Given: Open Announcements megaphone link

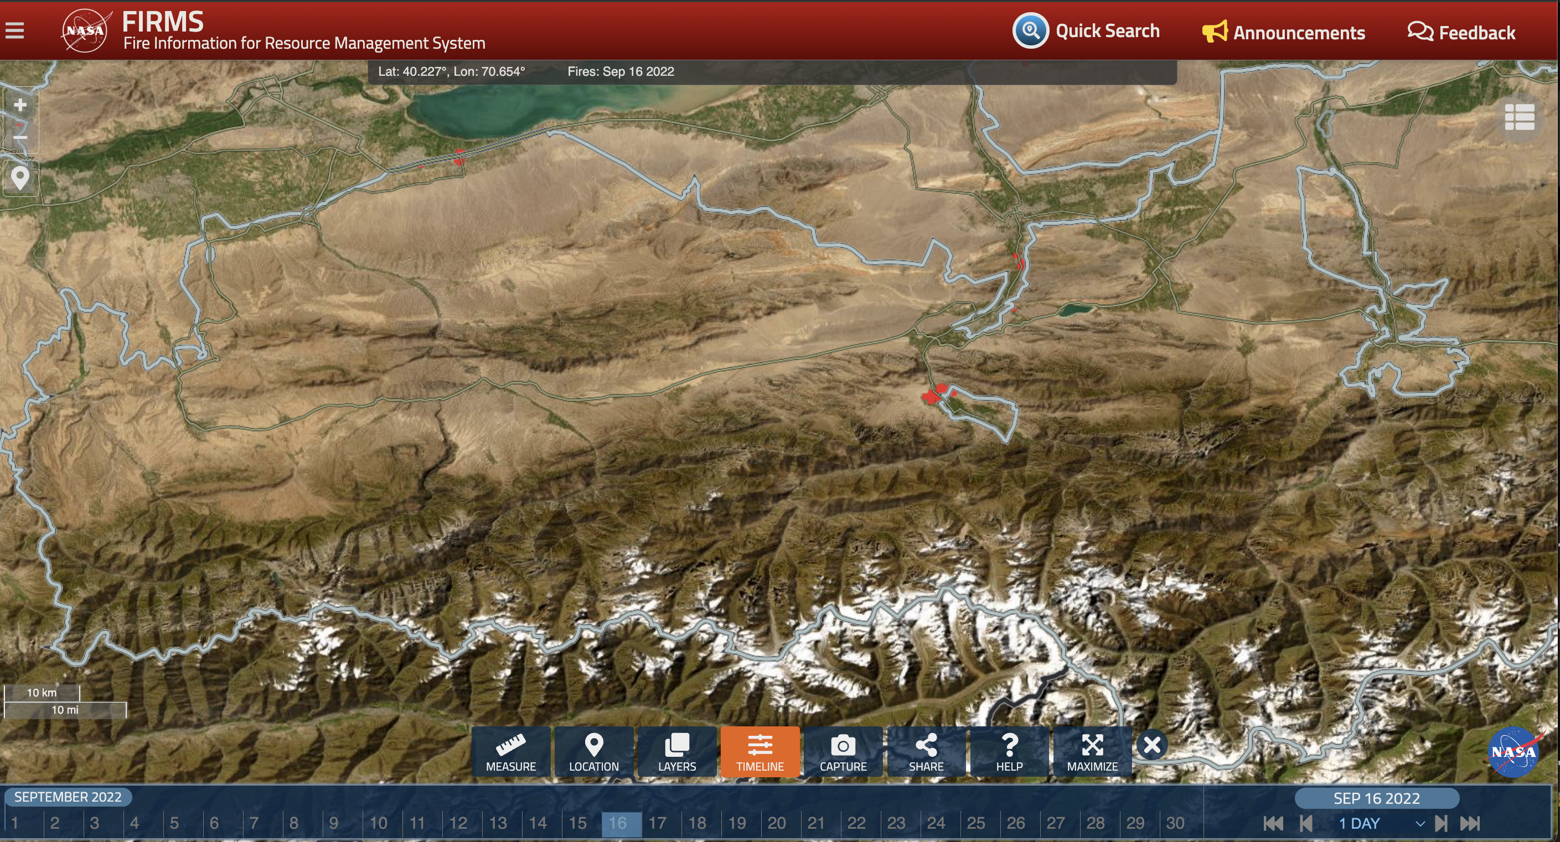Looking at the screenshot, I should point(1283,32).
